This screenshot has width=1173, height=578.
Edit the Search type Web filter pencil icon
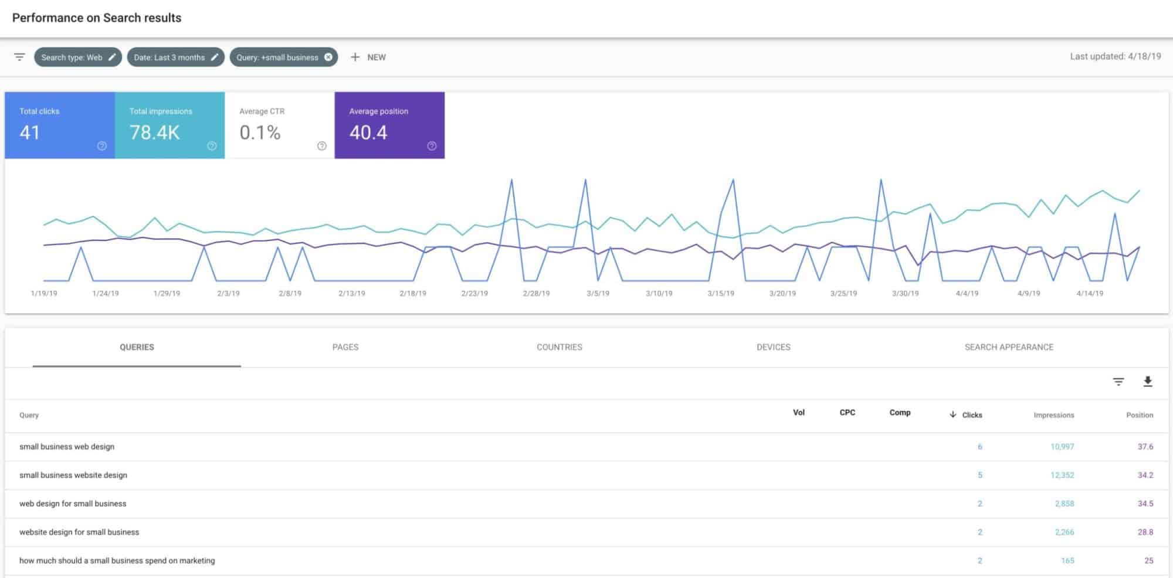pyautogui.click(x=111, y=57)
